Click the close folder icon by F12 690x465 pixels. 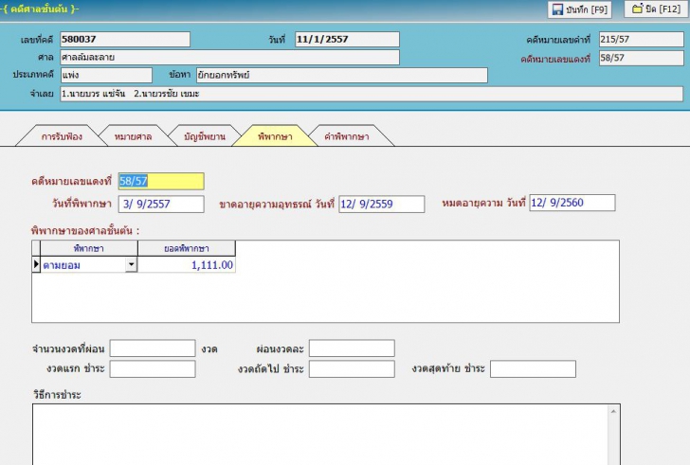pos(637,9)
